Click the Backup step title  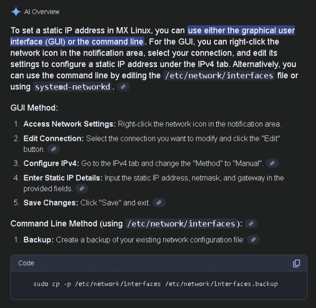tap(39, 240)
